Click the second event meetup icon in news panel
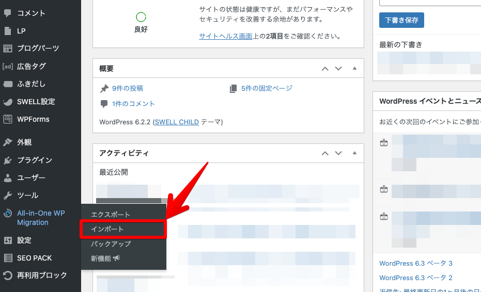Screen dimensions: 481x292 pyautogui.click(x=384, y=189)
